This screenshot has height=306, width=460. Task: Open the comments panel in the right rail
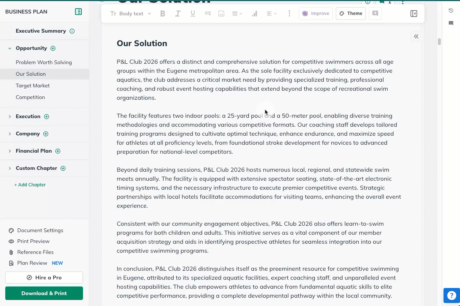(x=451, y=23)
